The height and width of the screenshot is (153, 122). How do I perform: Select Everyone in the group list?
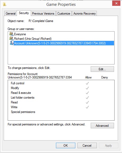pos(20,34)
